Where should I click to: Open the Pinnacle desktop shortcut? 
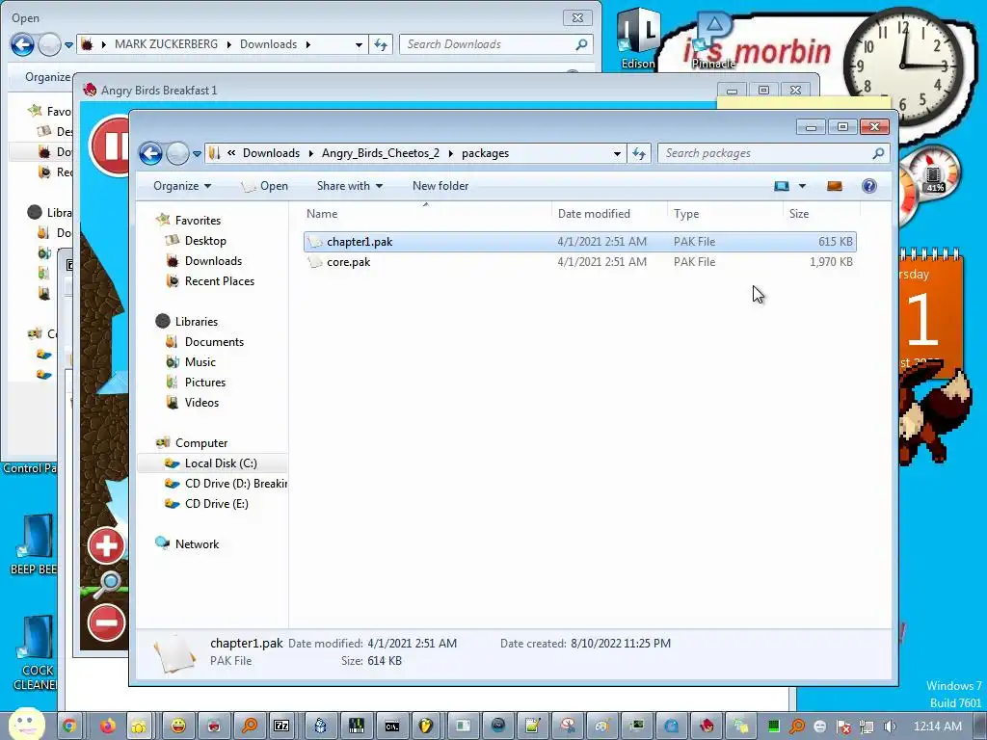[x=713, y=40]
